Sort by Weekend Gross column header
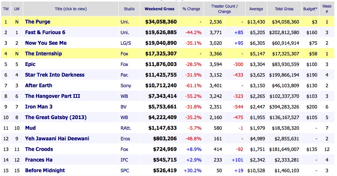This screenshot has height=176, width=337. click(x=159, y=9)
